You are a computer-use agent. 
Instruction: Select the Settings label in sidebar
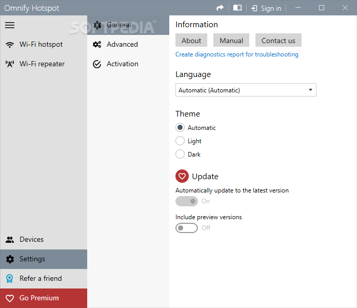pyautogui.click(x=32, y=259)
